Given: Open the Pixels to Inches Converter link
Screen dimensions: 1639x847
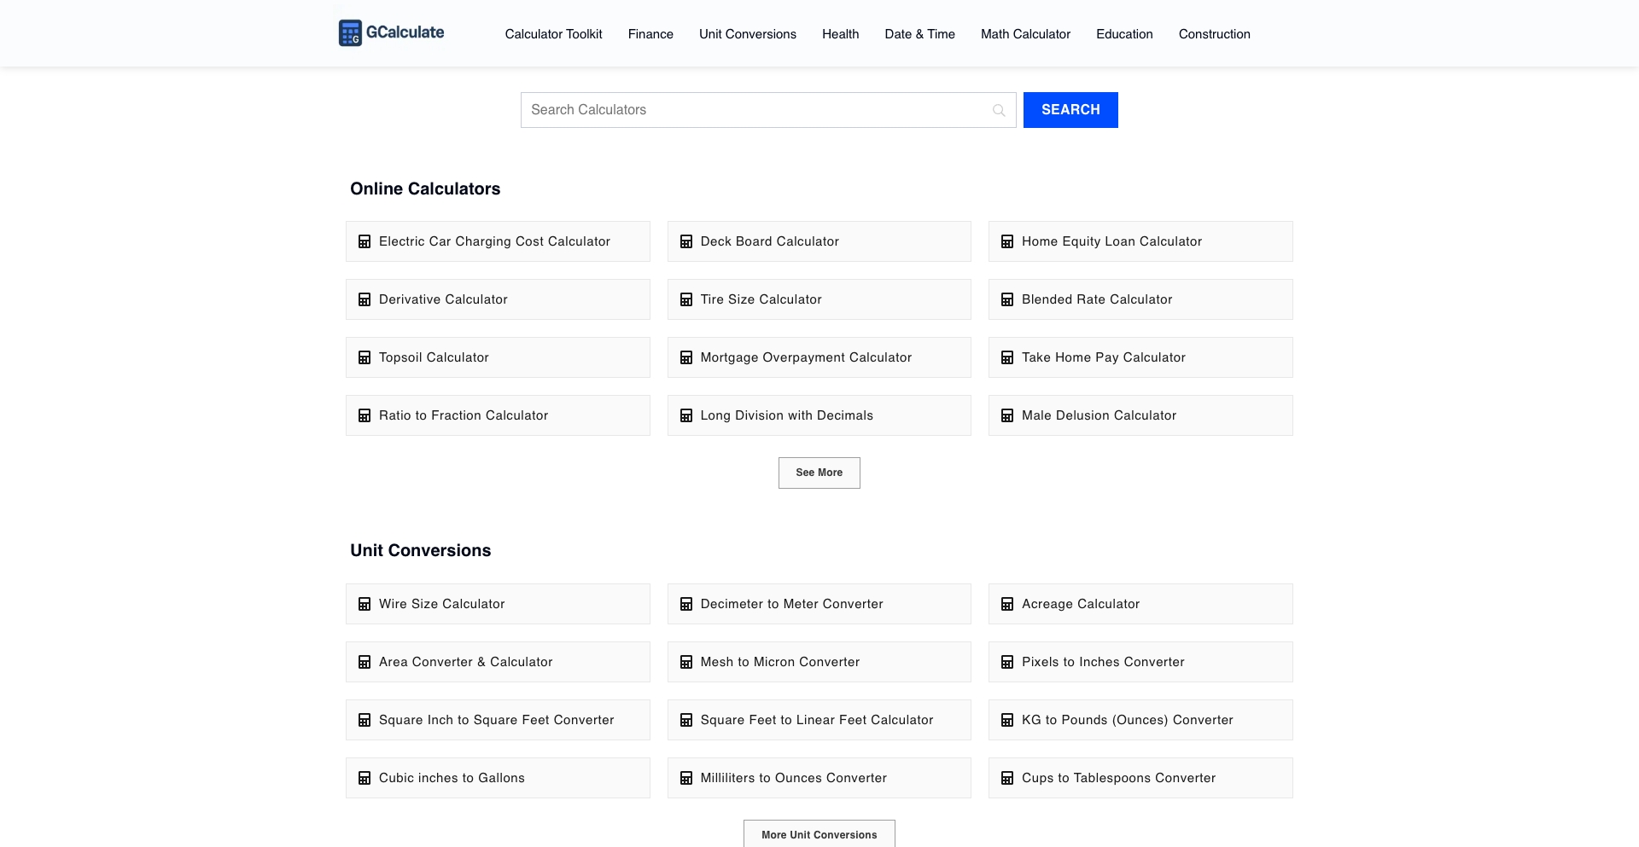Looking at the screenshot, I should (x=1103, y=662).
